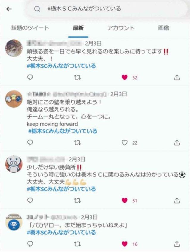Open hashtag link in first tweet
Screen dimensions: 190x252
pos(61,66)
